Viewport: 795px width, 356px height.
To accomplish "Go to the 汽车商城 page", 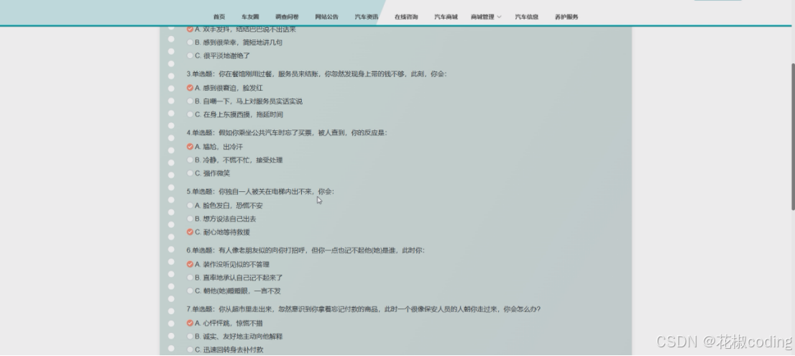I will point(446,17).
